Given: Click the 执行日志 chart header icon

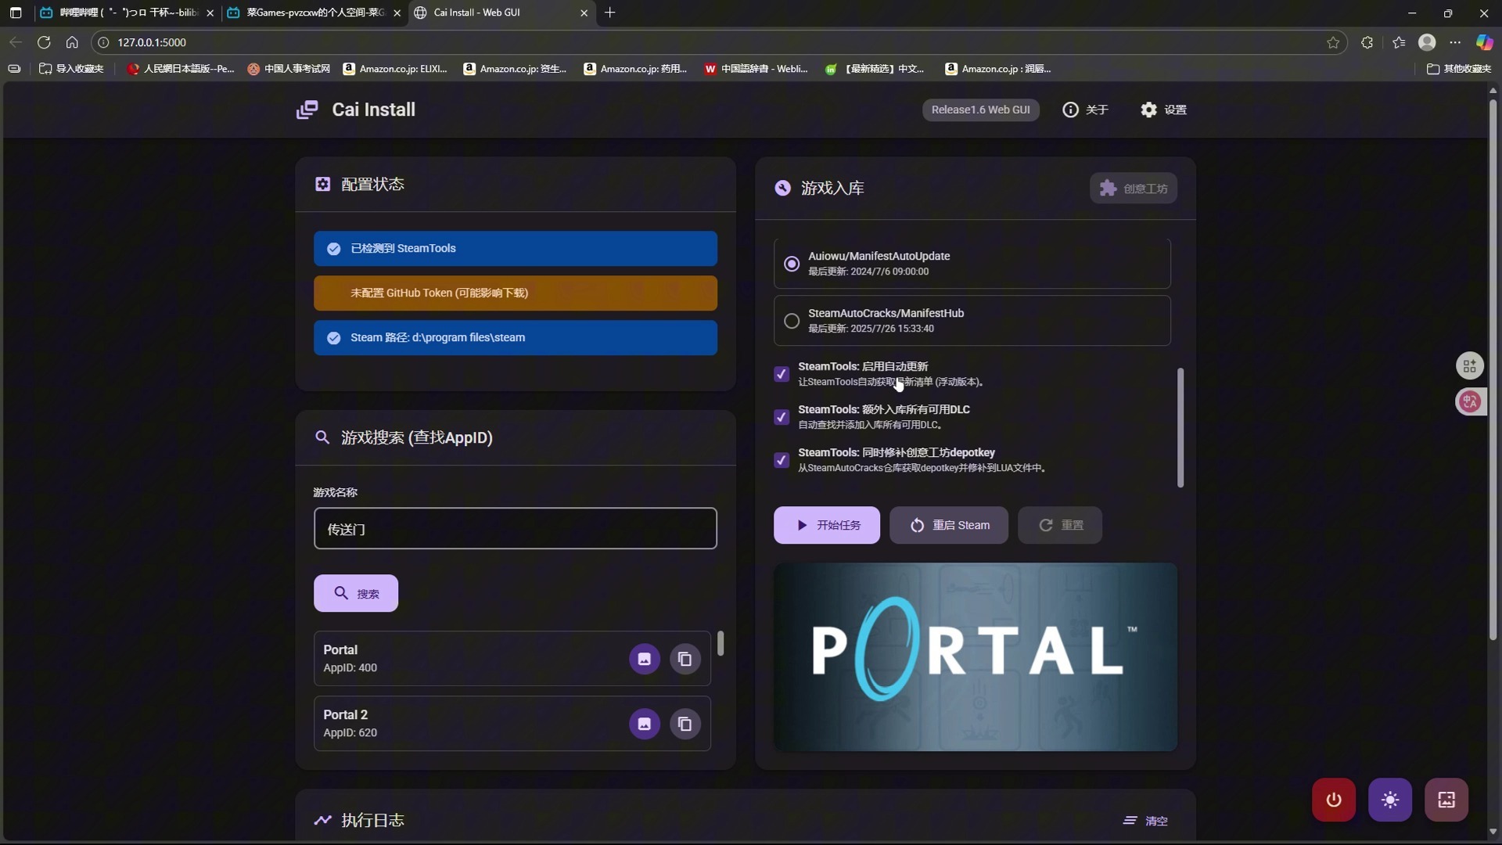Looking at the screenshot, I should [322, 820].
